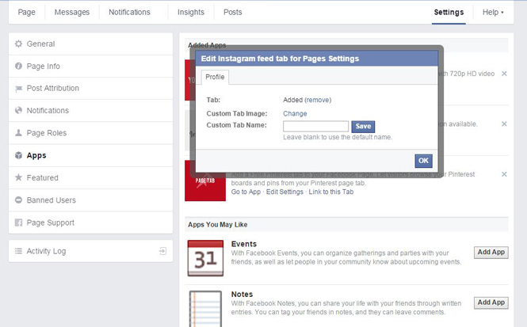This screenshot has width=527, height=327.
Task: Click the Notes app title
Action: click(242, 295)
